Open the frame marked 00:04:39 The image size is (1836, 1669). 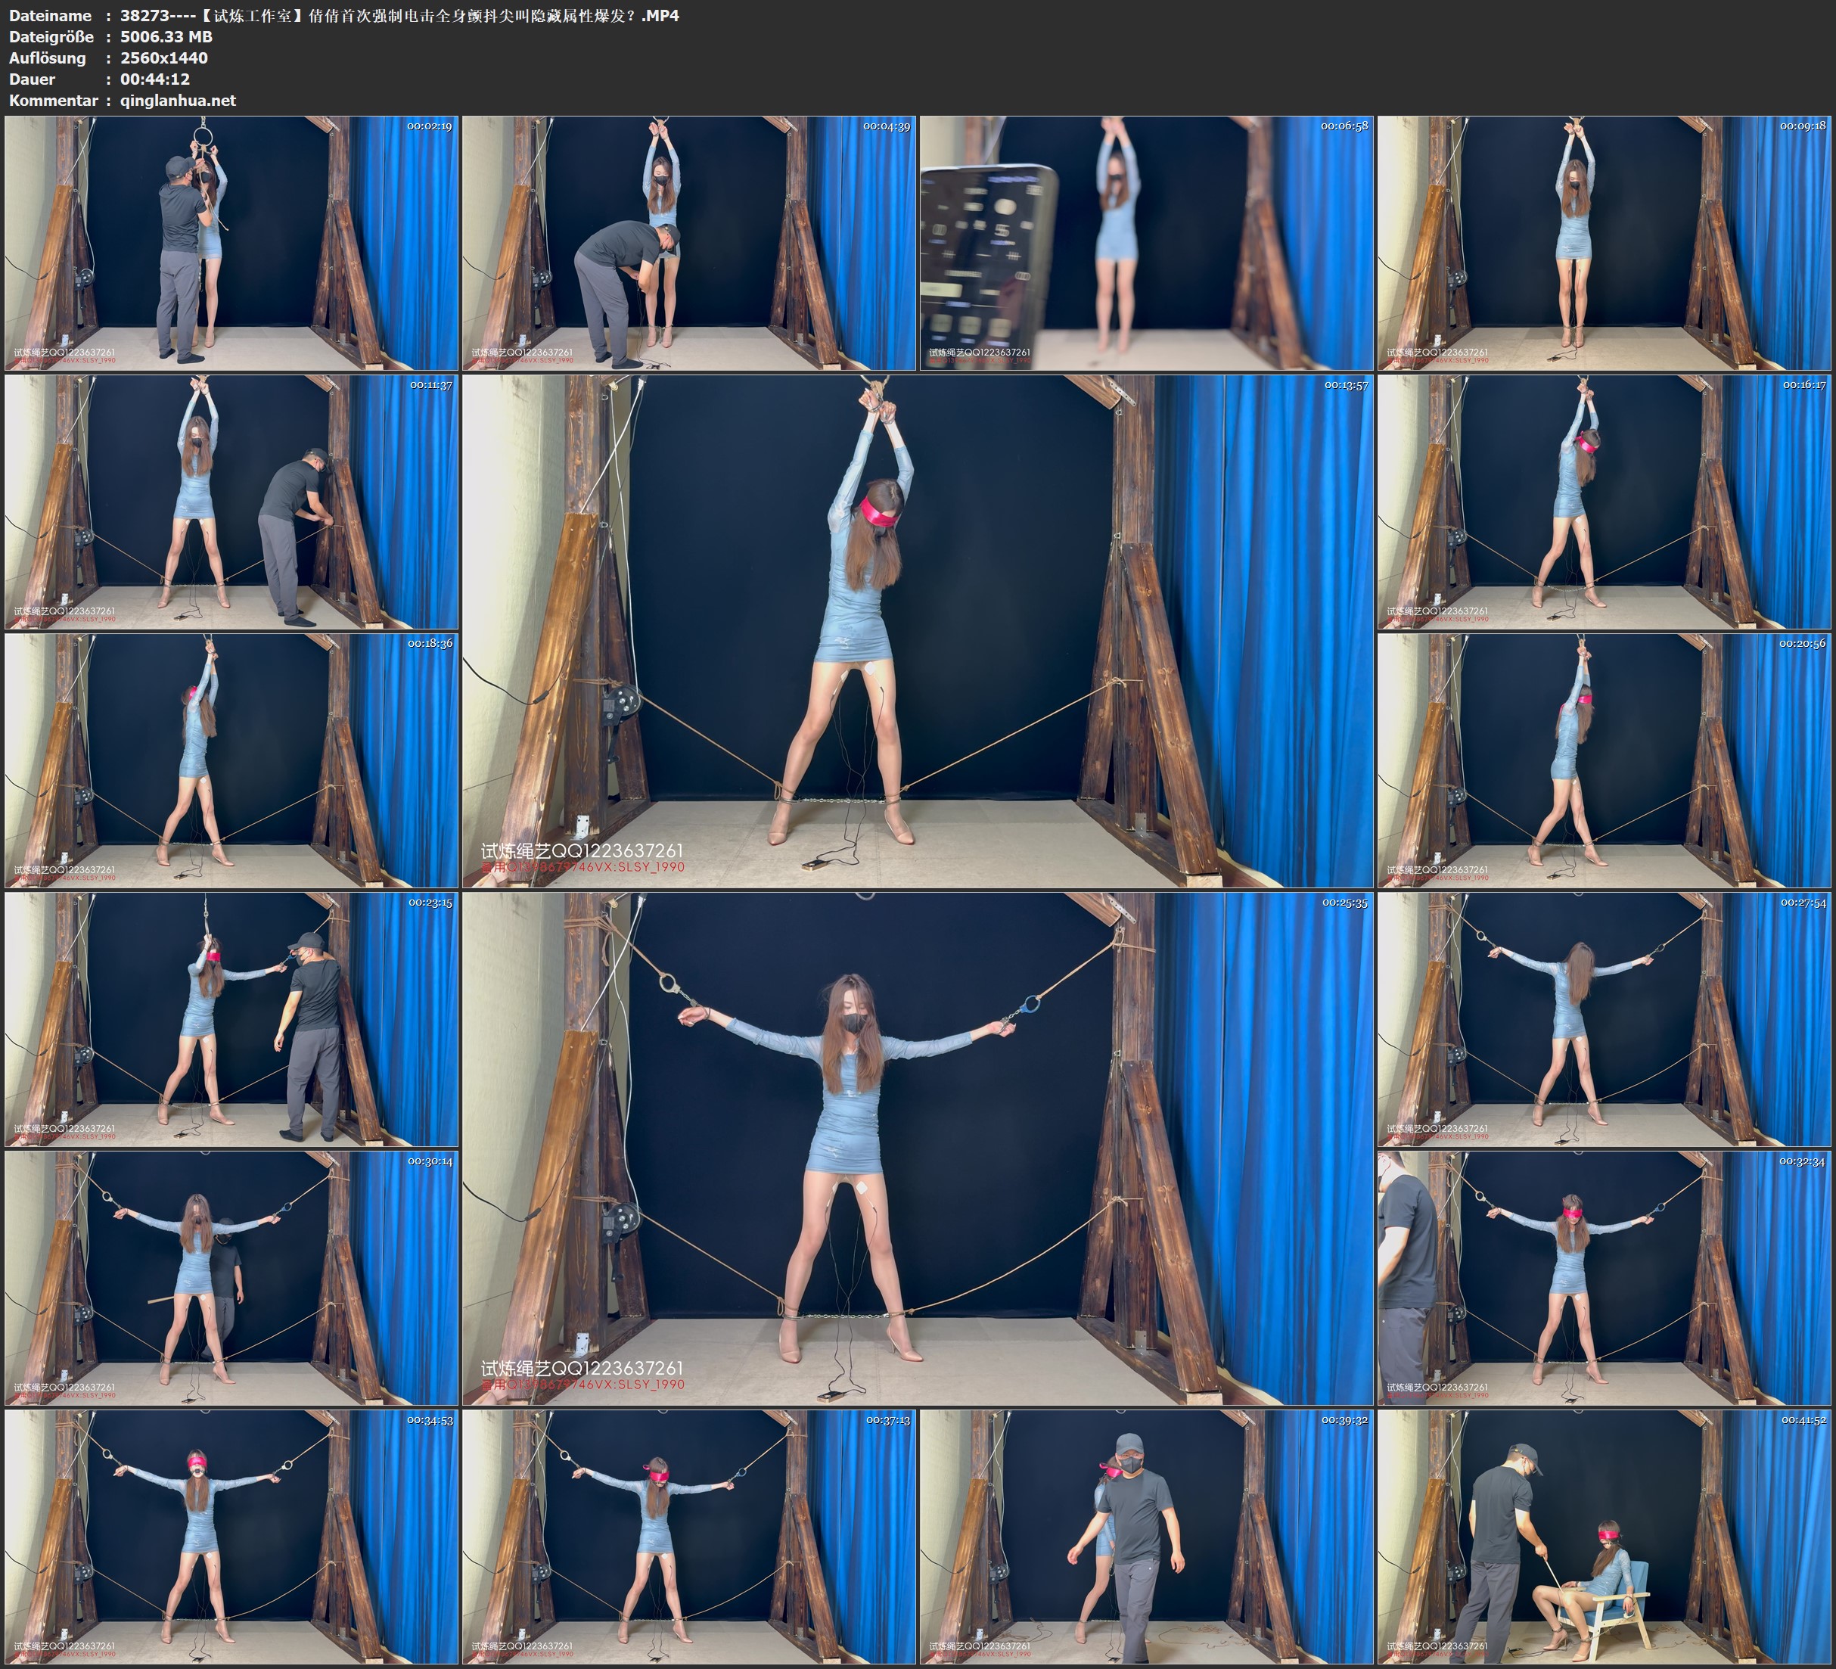pos(688,244)
